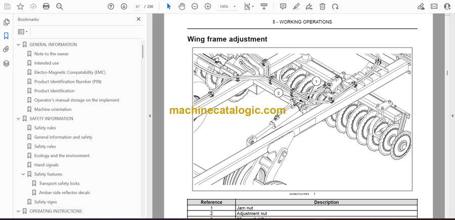Go to next page arrow
Image resolution: width=455 pixels, height=220 pixels.
click(x=124, y=7)
